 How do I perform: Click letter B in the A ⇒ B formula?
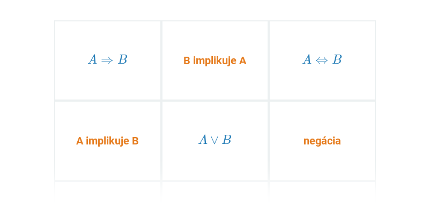pos(123,59)
